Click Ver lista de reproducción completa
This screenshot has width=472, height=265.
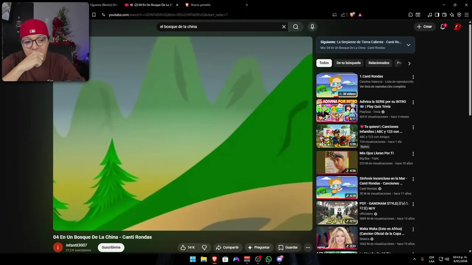pyautogui.click(x=382, y=86)
